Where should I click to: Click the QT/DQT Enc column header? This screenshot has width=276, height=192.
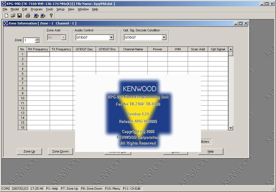[x=107, y=49]
